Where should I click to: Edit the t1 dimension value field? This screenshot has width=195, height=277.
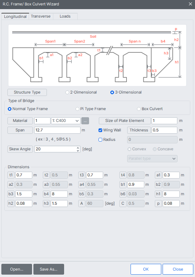click(24, 175)
